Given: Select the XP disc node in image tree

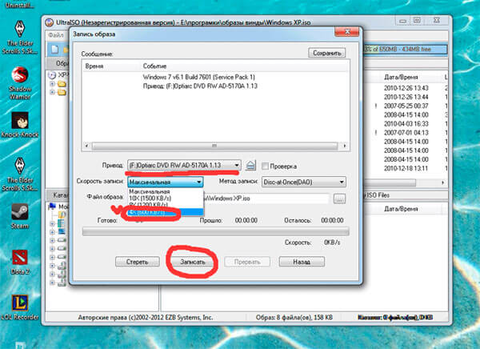Looking at the screenshot, I should (x=58, y=74).
